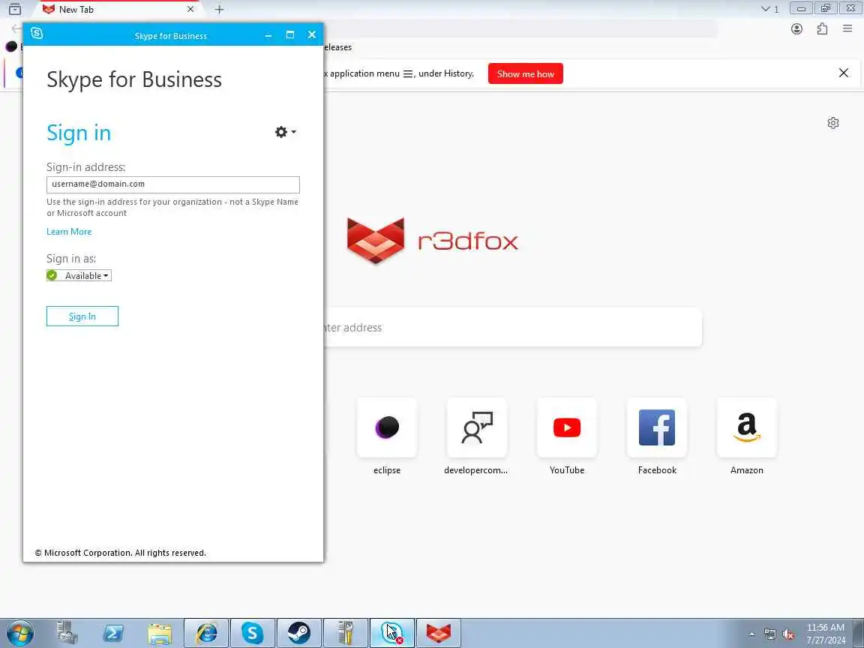Open the eclipse shortcut tile

click(x=387, y=427)
